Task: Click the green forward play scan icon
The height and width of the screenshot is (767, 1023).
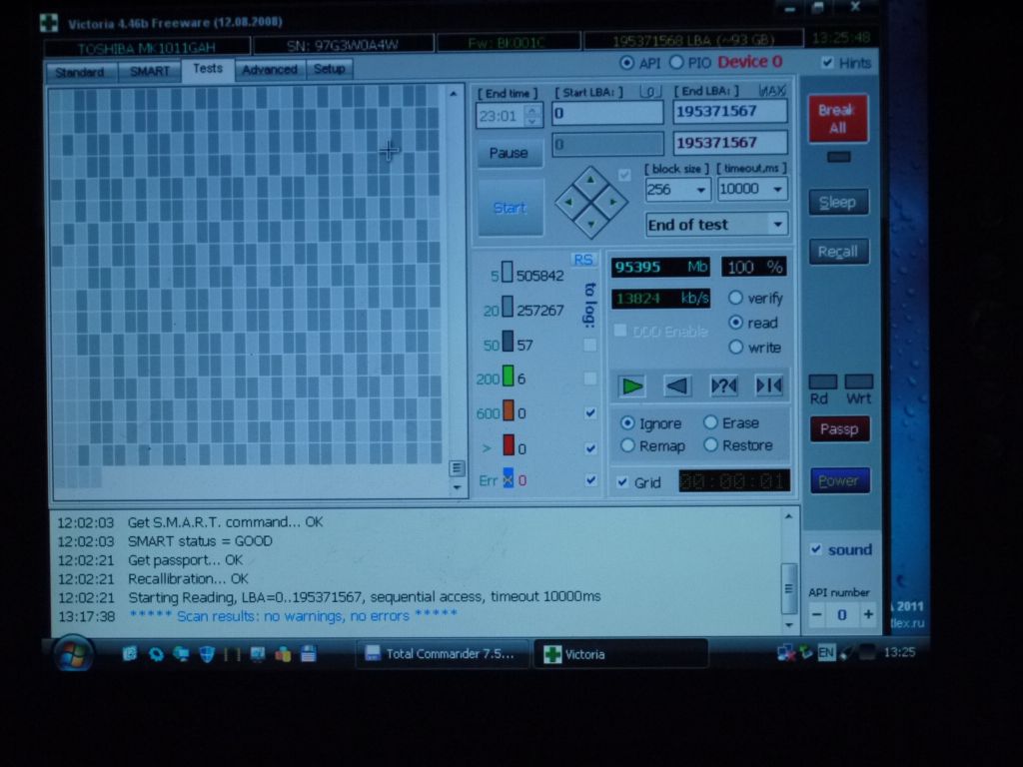Action: point(631,386)
